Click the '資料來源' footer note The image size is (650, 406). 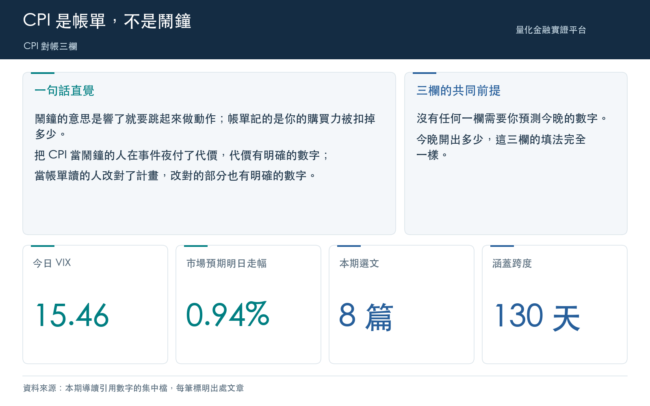(x=133, y=388)
